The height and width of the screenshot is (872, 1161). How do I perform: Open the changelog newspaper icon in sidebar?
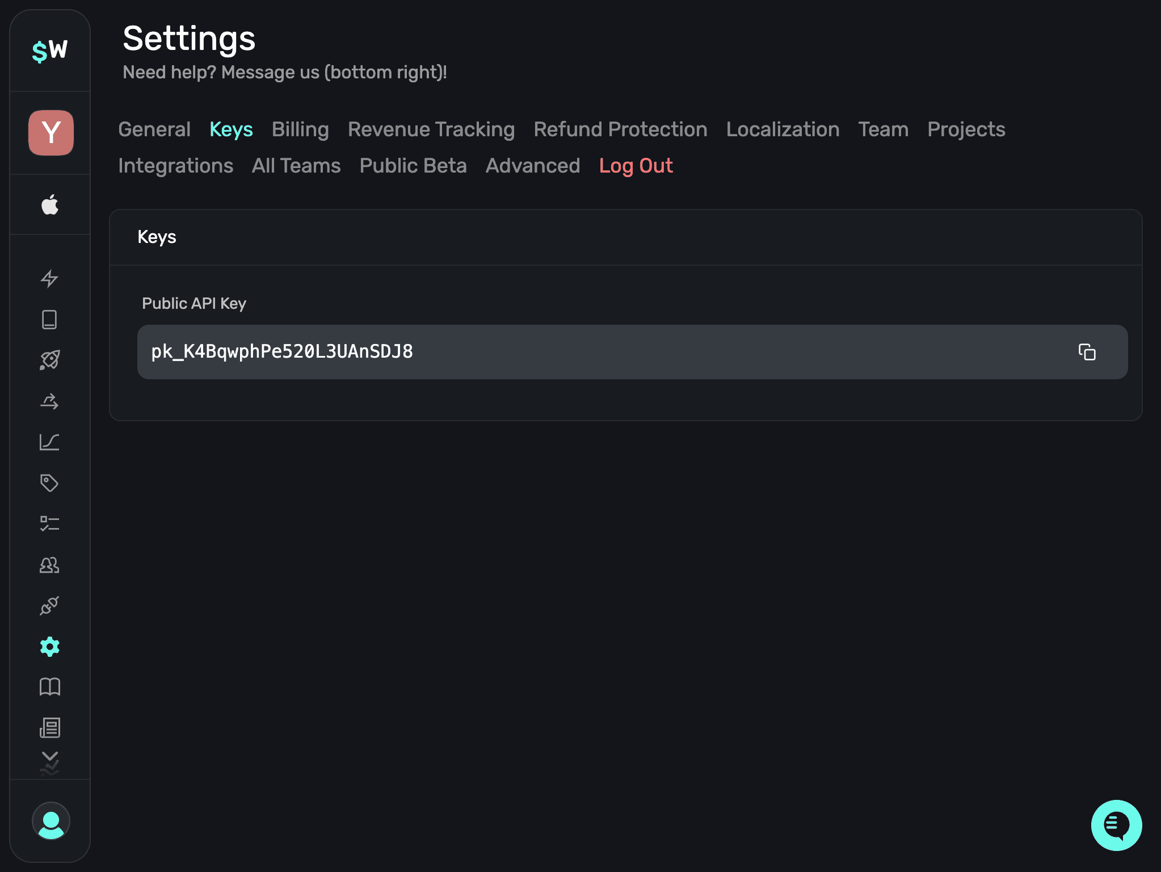[x=50, y=728]
